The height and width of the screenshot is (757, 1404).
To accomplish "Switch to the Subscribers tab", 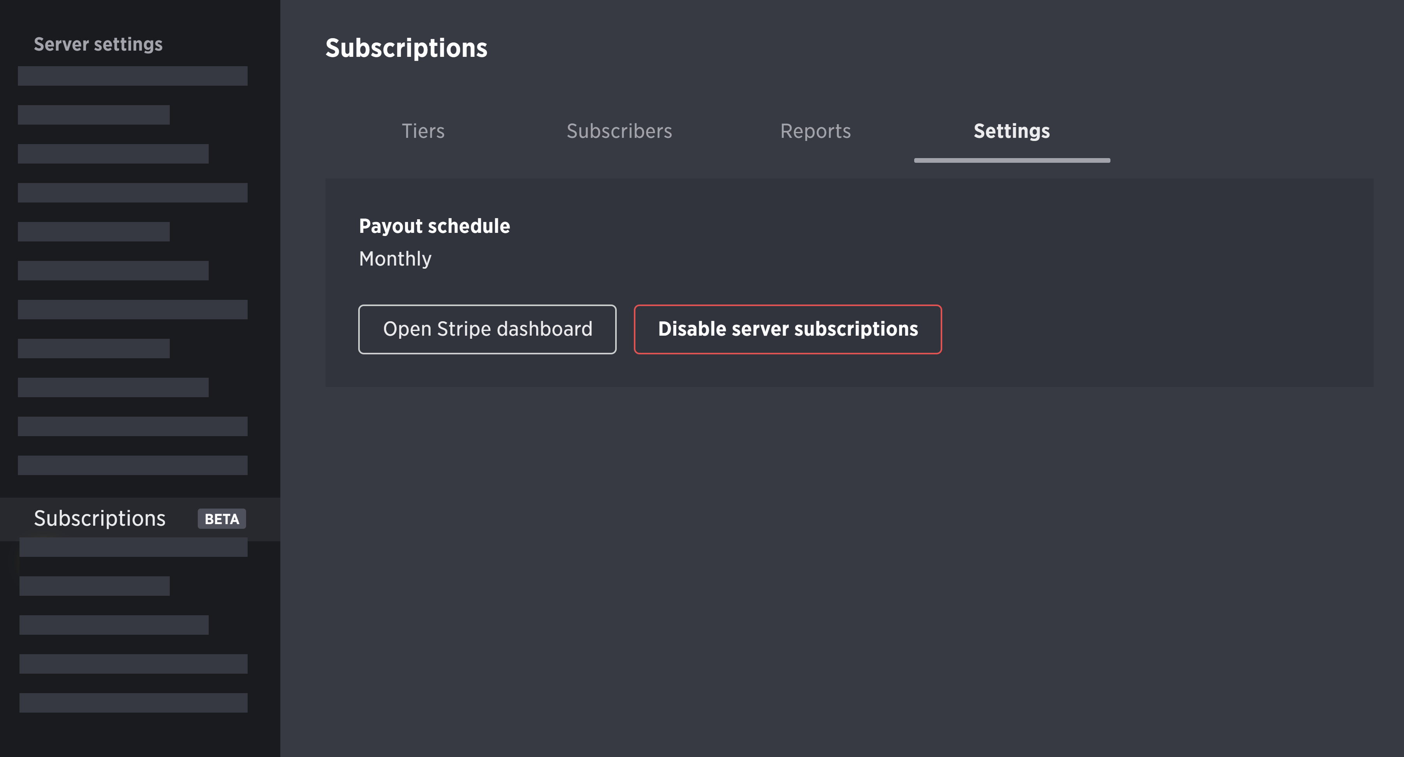I will pyautogui.click(x=619, y=130).
